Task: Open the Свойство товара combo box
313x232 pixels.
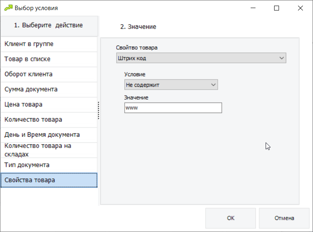Action: (201, 58)
